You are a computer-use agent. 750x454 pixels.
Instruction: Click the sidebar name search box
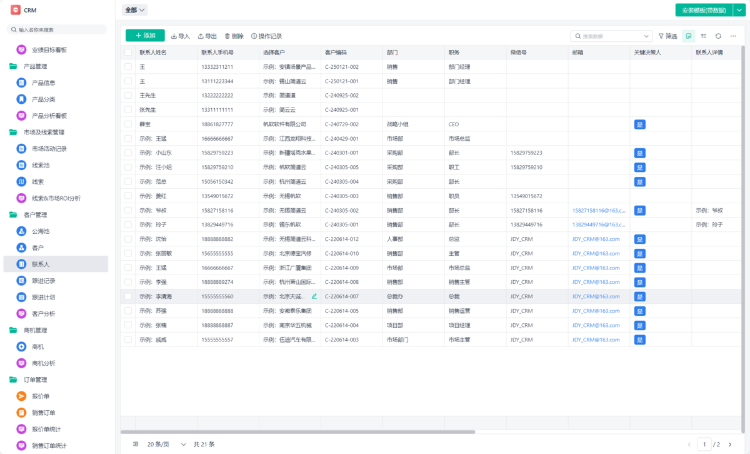[x=57, y=29]
